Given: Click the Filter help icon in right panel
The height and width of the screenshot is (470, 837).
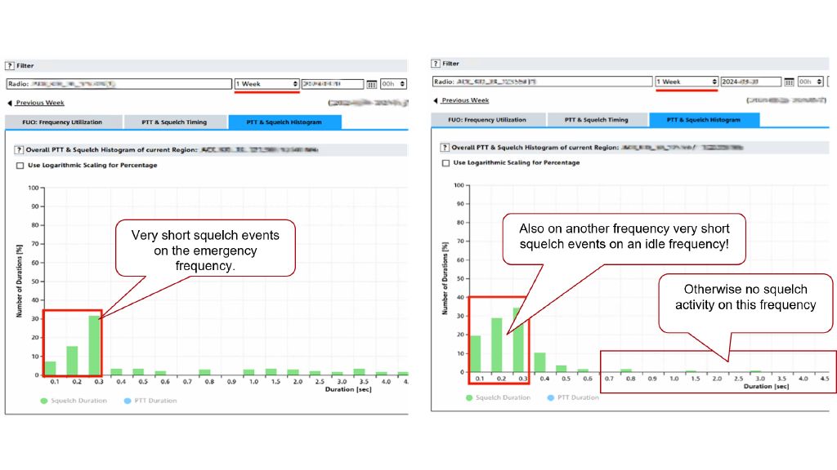Looking at the screenshot, I should coord(436,64).
